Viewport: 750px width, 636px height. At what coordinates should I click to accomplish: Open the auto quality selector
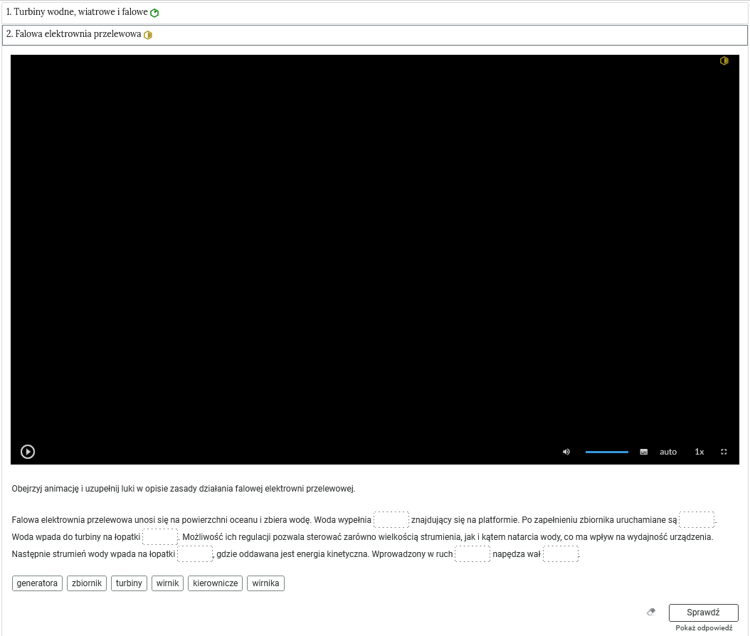point(668,452)
